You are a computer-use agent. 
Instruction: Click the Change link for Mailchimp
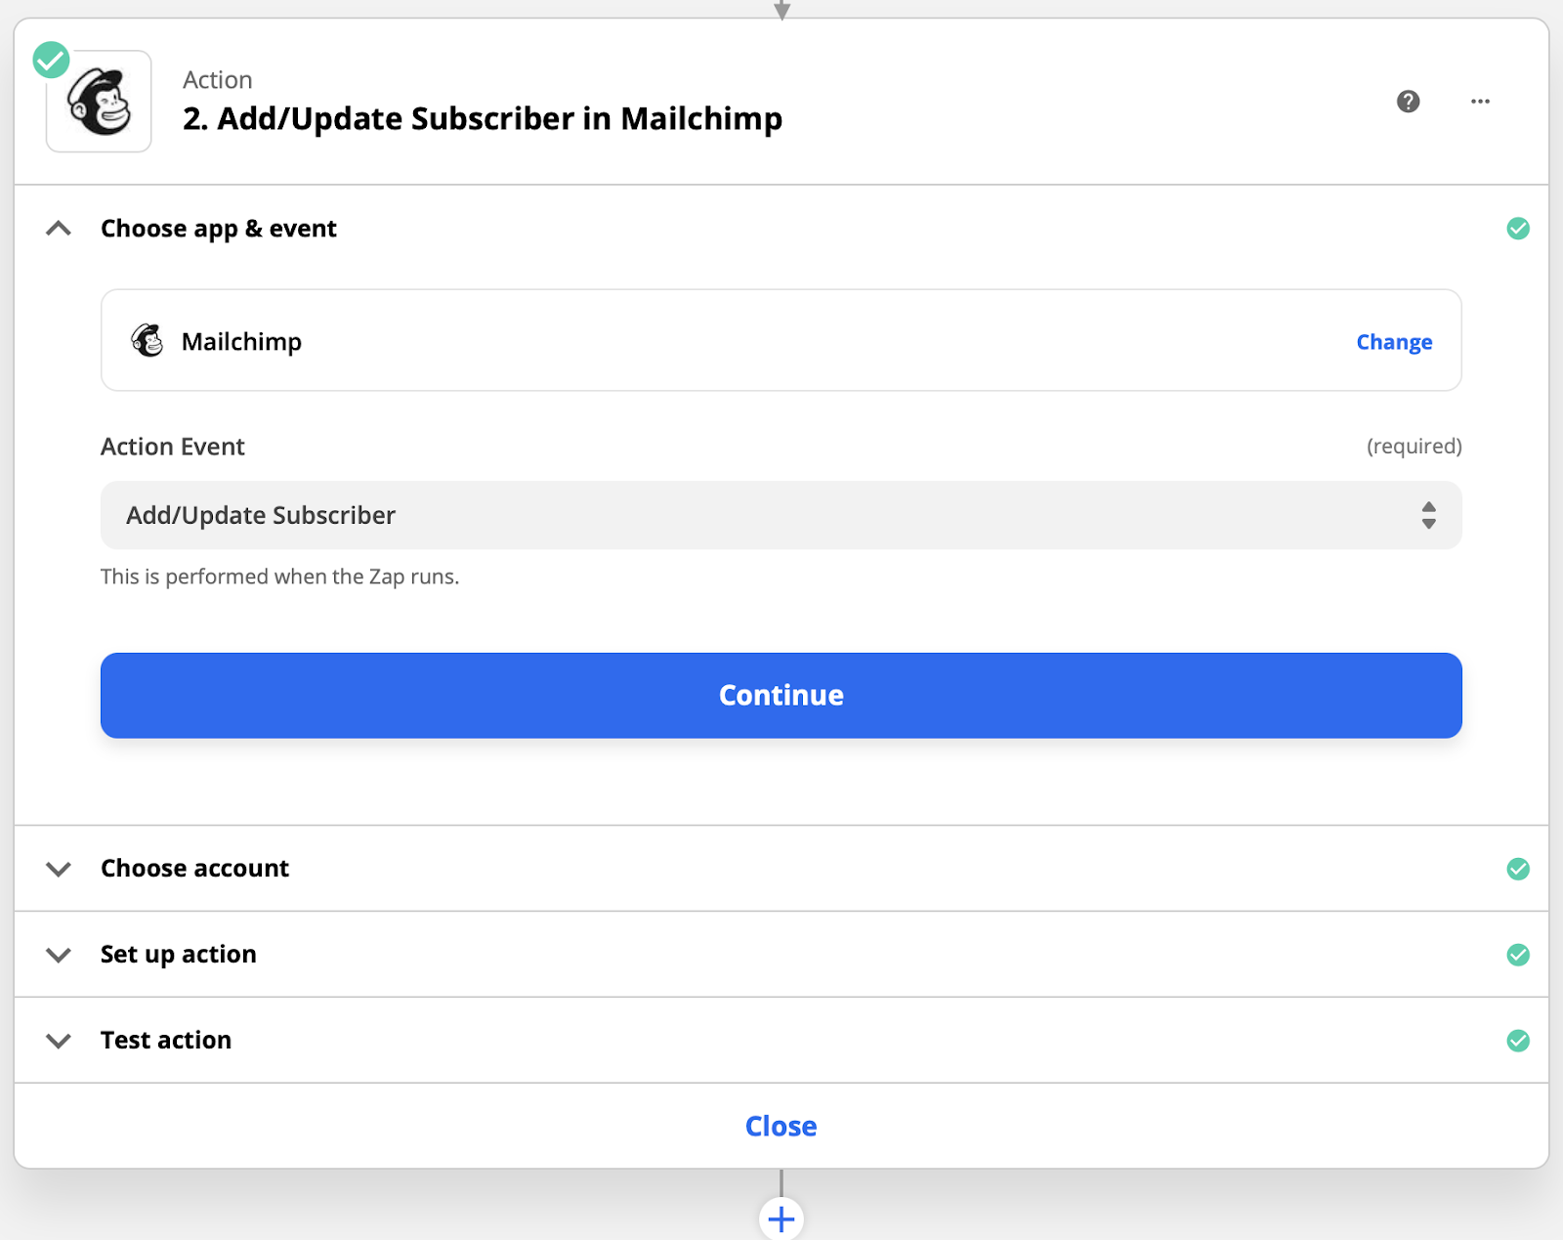coord(1394,342)
